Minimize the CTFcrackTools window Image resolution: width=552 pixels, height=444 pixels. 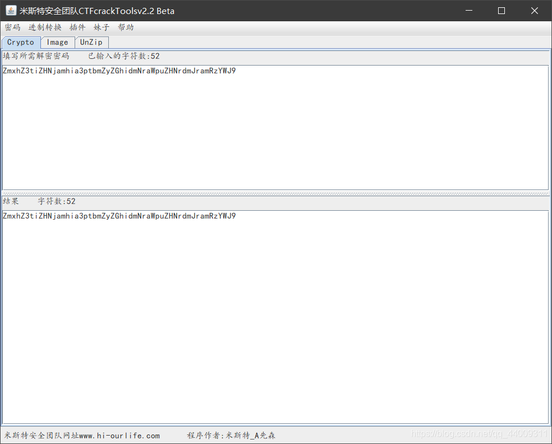(469, 11)
